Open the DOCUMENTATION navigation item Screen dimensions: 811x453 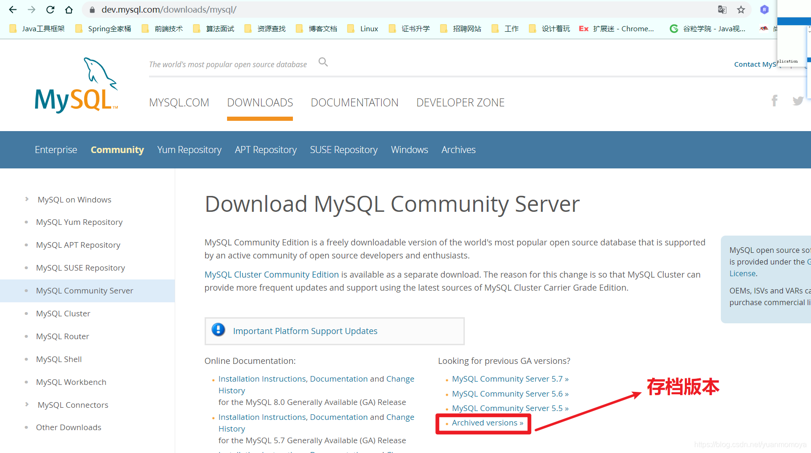355,103
